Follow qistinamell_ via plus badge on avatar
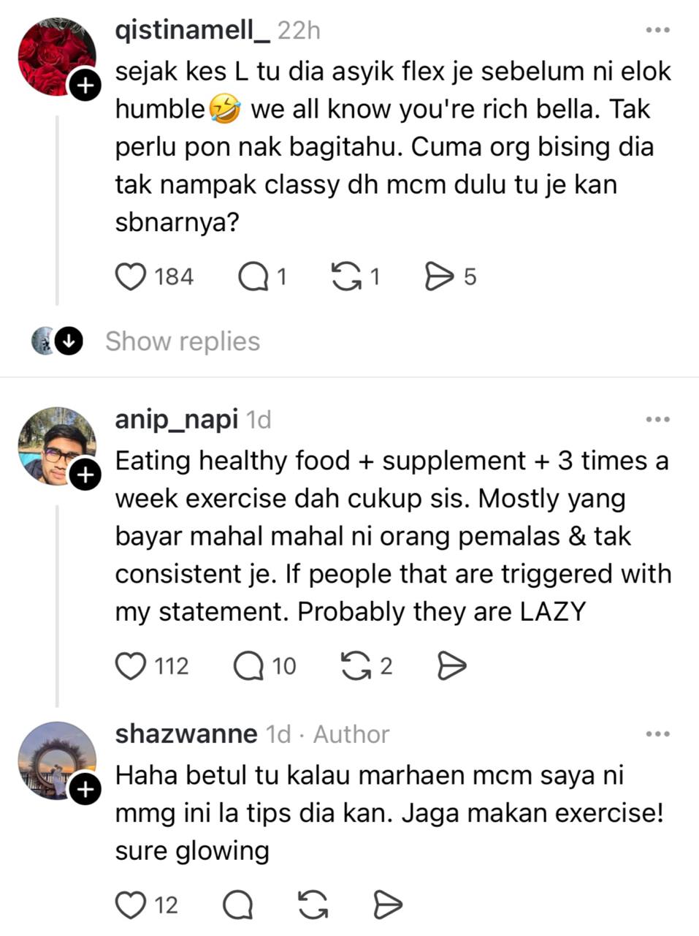This screenshot has height=936, width=699. [85, 86]
